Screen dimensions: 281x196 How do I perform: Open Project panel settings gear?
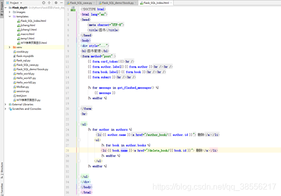coord(56,3)
